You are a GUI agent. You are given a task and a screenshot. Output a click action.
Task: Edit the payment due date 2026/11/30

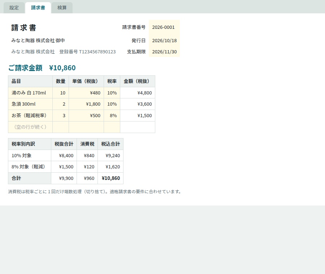(164, 52)
